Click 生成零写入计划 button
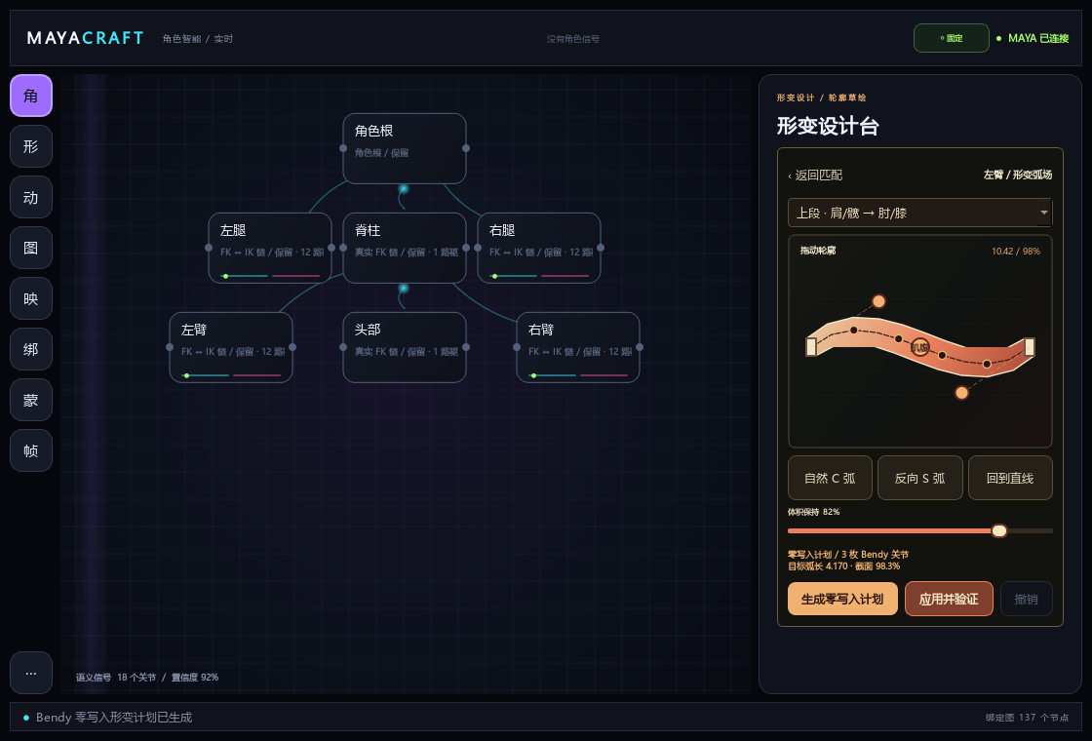The image size is (1092, 741). [x=842, y=599]
